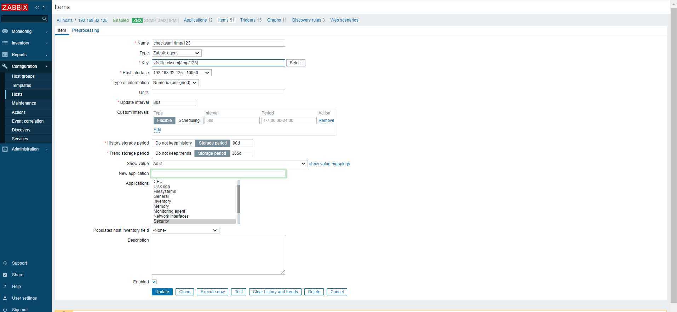Expand the Administration menu section
677x312 pixels.
point(25,149)
